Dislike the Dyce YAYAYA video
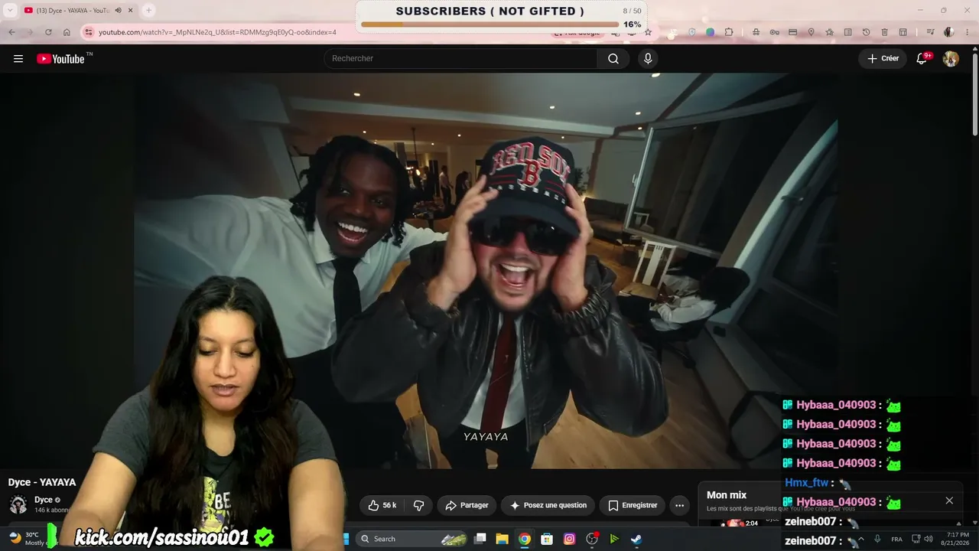Image resolution: width=979 pixels, height=551 pixels. [418, 505]
